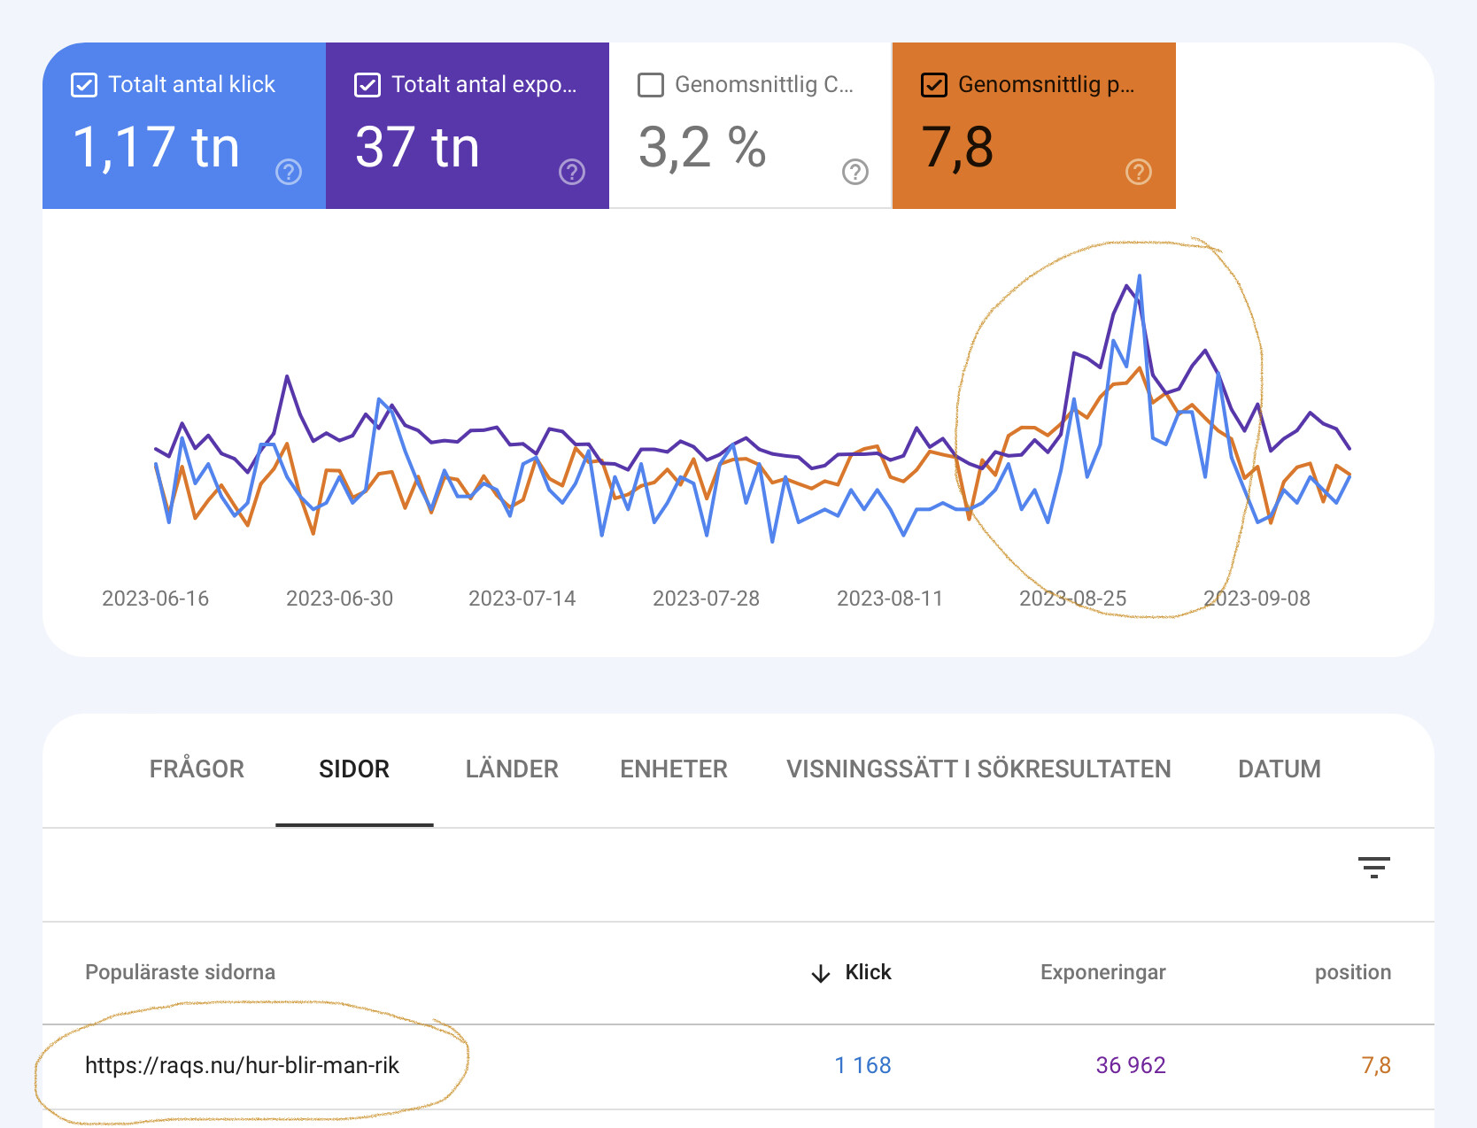Open VISNINGSSÄTT I SÖKRESULTATEN tab
This screenshot has width=1477, height=1128.
[x=978, y=769]
